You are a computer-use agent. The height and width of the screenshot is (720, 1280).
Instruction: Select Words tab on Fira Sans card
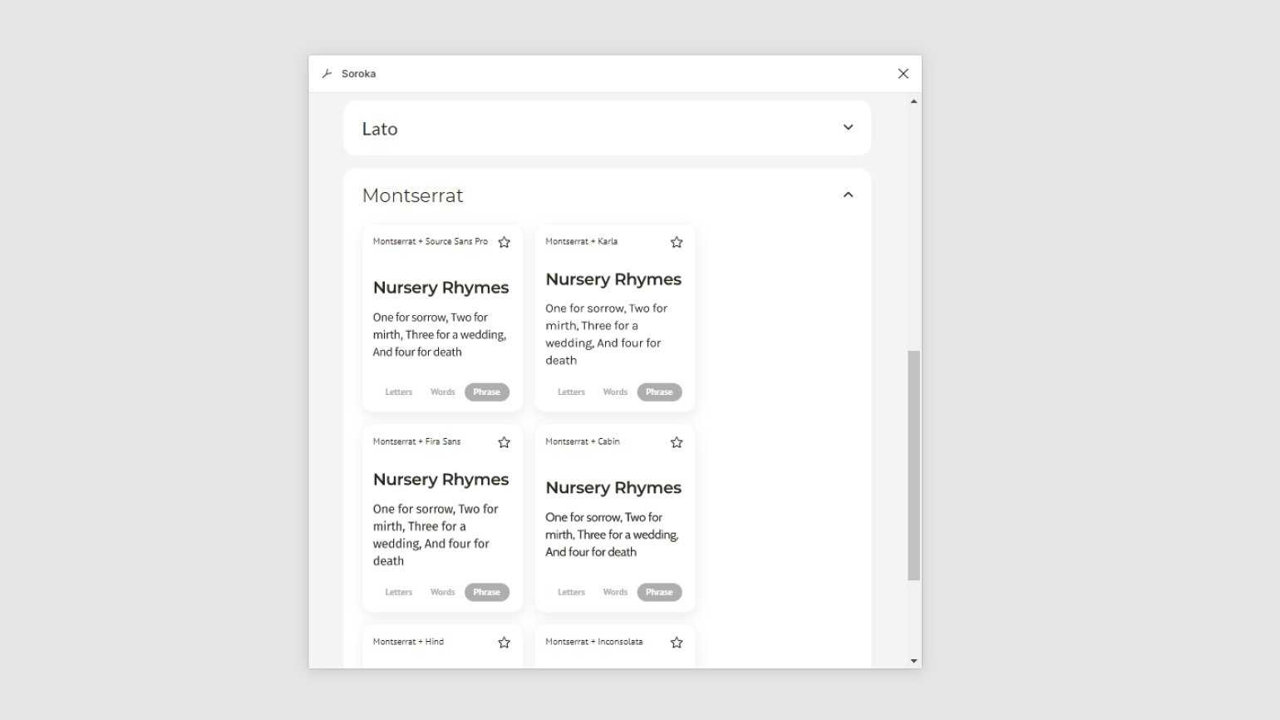442,593
